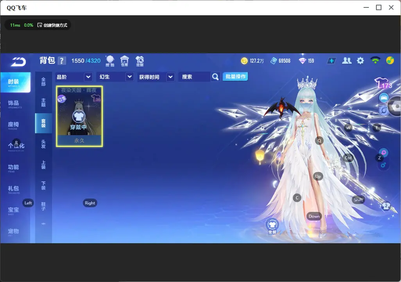Click the purple diamond currency icon
401x282 pixels.
click(x=303, y=60)
